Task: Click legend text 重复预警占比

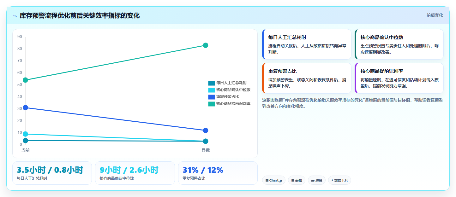Action: point(228,97)
